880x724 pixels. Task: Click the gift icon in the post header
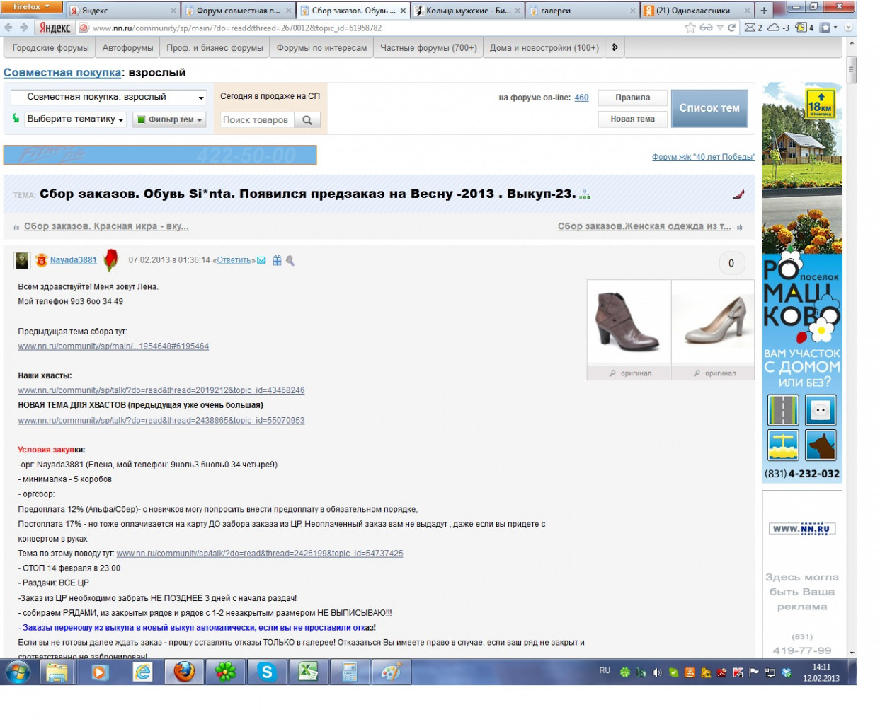pos(277,260)
